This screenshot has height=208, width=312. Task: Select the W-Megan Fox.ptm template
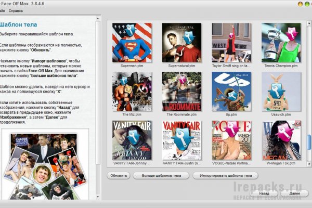click(281, 140)
